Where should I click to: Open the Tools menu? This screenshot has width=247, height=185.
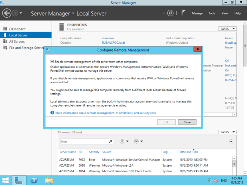point(212,13)
